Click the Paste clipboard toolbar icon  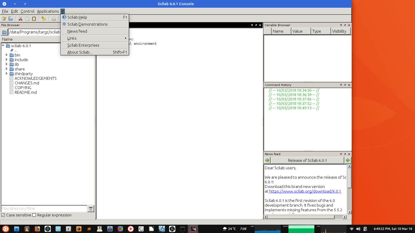[34, 19]
